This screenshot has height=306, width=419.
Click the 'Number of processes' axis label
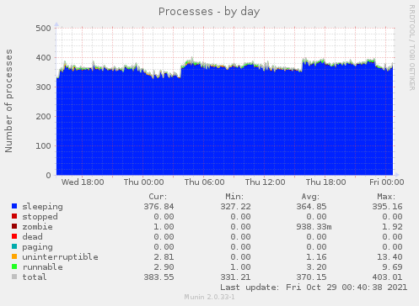pos(8,101)
